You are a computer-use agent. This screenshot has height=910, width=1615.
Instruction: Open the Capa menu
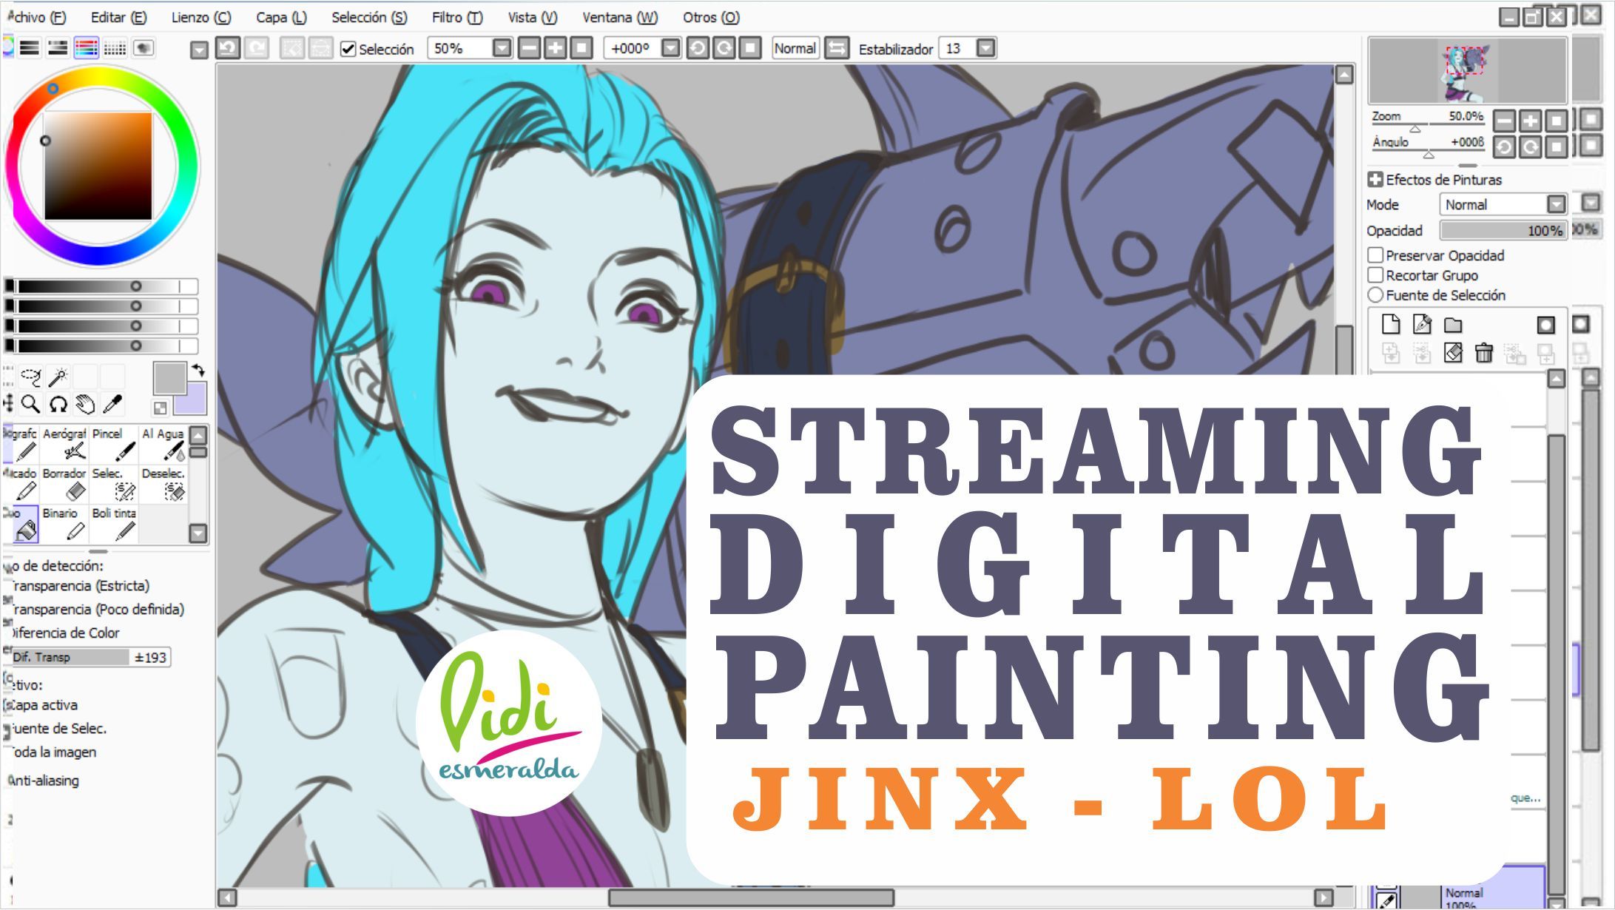coord(280,17)
